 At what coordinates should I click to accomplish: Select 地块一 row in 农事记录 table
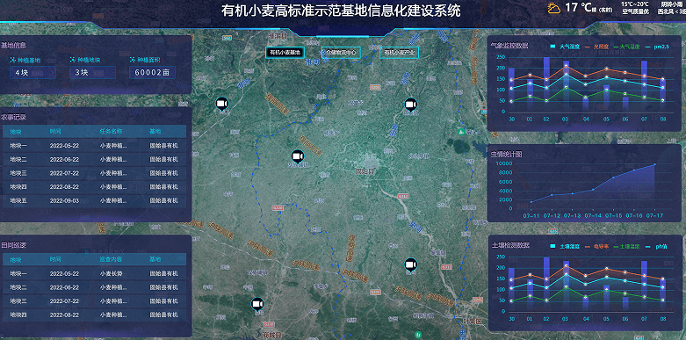point(95,146)
